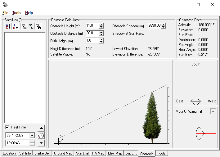Open the Sun Dial tab
The height and width of the screenshot is (157, 220).
82,153
